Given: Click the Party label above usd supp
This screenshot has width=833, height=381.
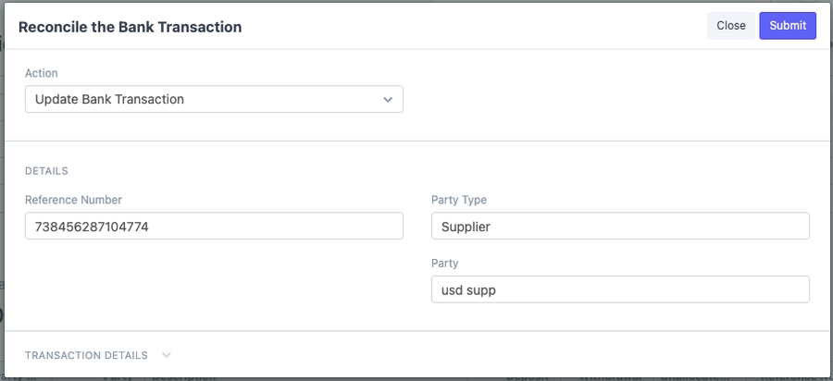Looking at the screenshot, I should (x=445, y=264).
